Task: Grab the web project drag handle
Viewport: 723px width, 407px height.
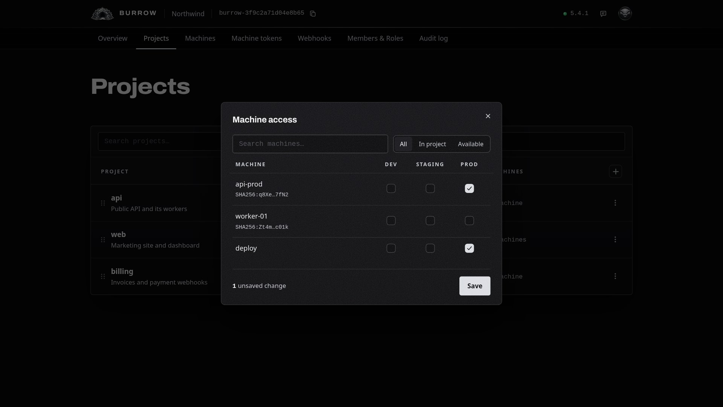Action: 103,240
